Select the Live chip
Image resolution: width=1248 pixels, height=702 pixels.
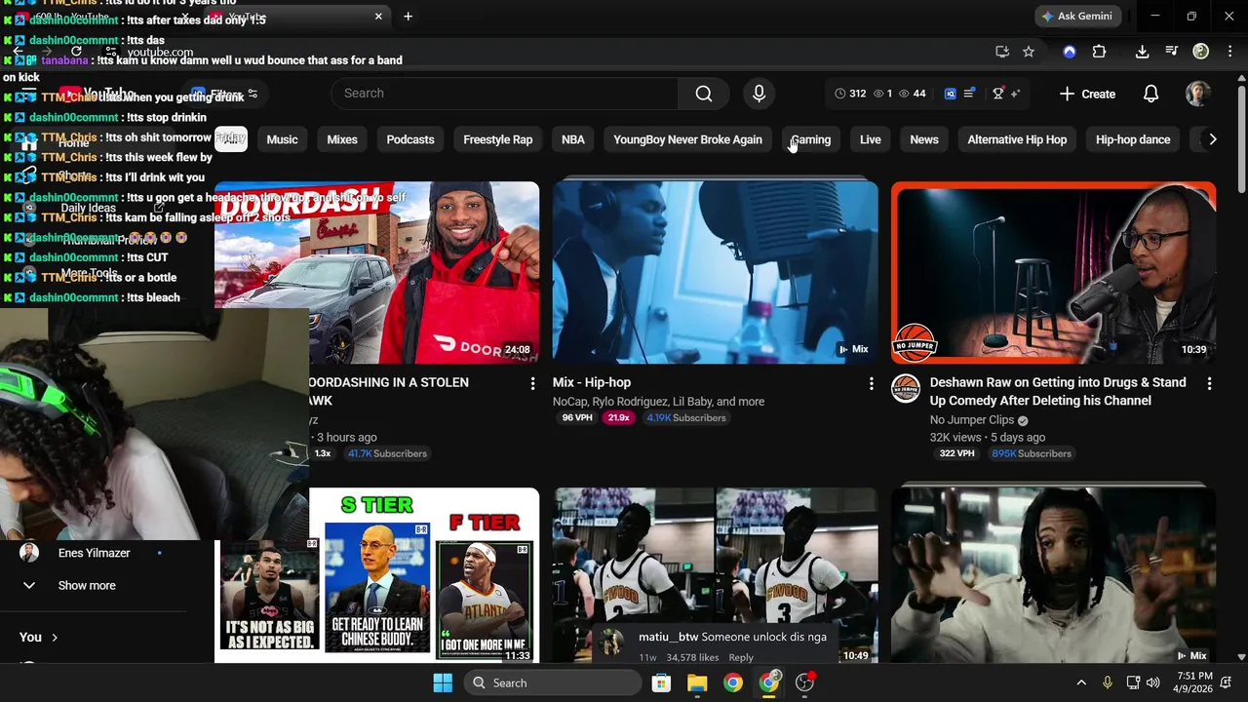(871, 139)
